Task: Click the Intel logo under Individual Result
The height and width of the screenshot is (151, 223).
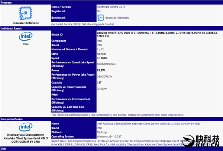Action: coord(26,36)
